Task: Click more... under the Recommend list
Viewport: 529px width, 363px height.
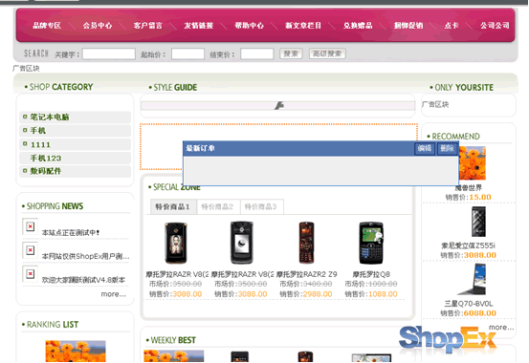Action: click(x=501, y=328)
